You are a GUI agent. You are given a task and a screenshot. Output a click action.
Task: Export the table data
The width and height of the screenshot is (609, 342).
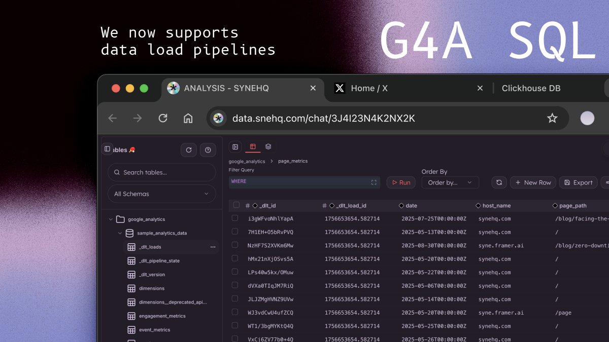point(578,182)
